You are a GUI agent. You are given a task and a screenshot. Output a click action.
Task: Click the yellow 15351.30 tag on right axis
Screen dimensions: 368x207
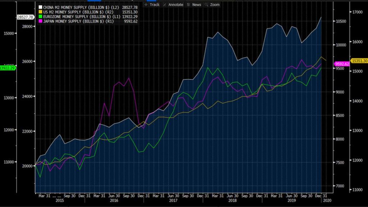click(359, 61)
